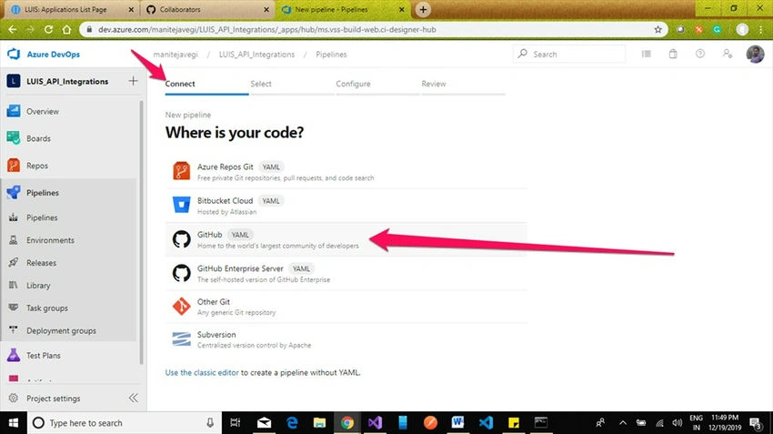Open the marketplace shopping bag icon

pos(673,54)
